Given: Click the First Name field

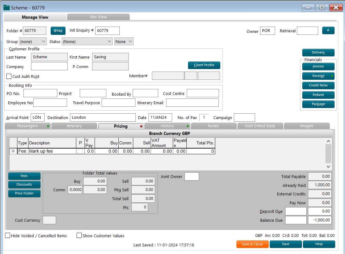Looking at the screenshot, I should (x=110, y=57).
